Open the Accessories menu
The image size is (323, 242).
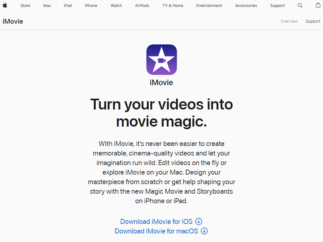point(246,6)
